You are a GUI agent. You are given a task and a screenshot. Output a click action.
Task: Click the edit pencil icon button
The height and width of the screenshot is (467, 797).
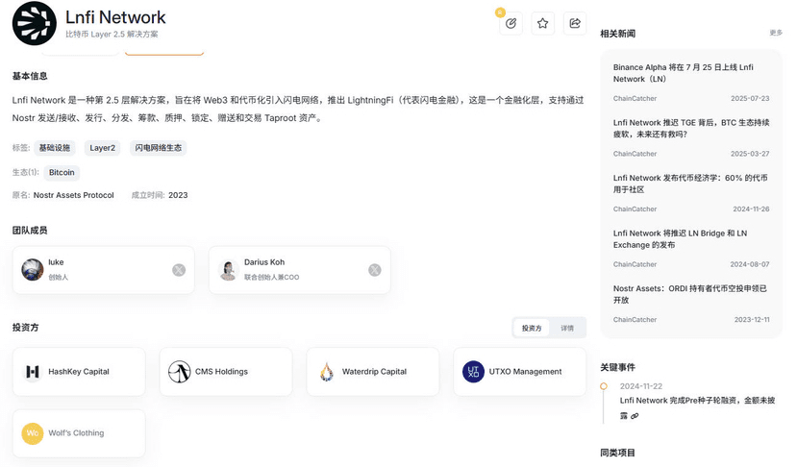[x=511, y=23]
